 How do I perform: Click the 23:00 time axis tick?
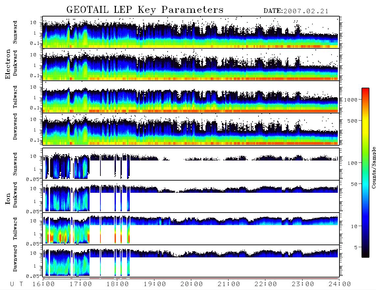[x=303, y=284]
